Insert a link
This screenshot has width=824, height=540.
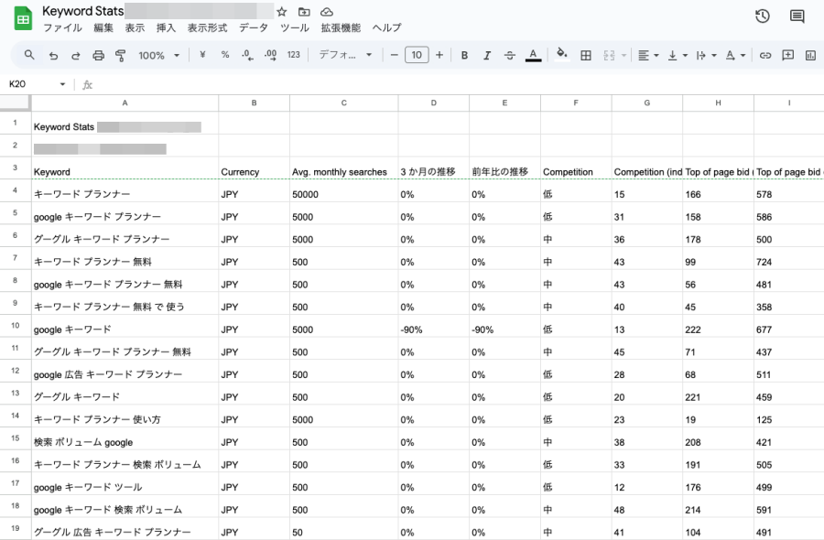765,55
